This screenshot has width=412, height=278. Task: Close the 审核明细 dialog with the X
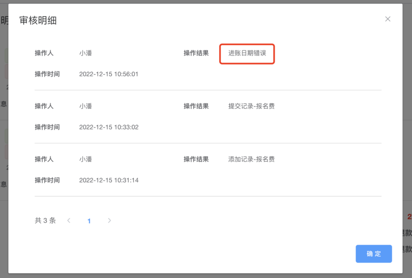coord(388,19)
